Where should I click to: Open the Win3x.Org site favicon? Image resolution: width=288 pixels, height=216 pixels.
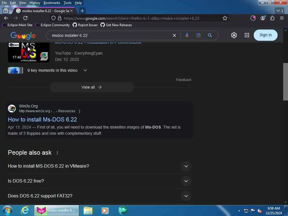point(12,109)
